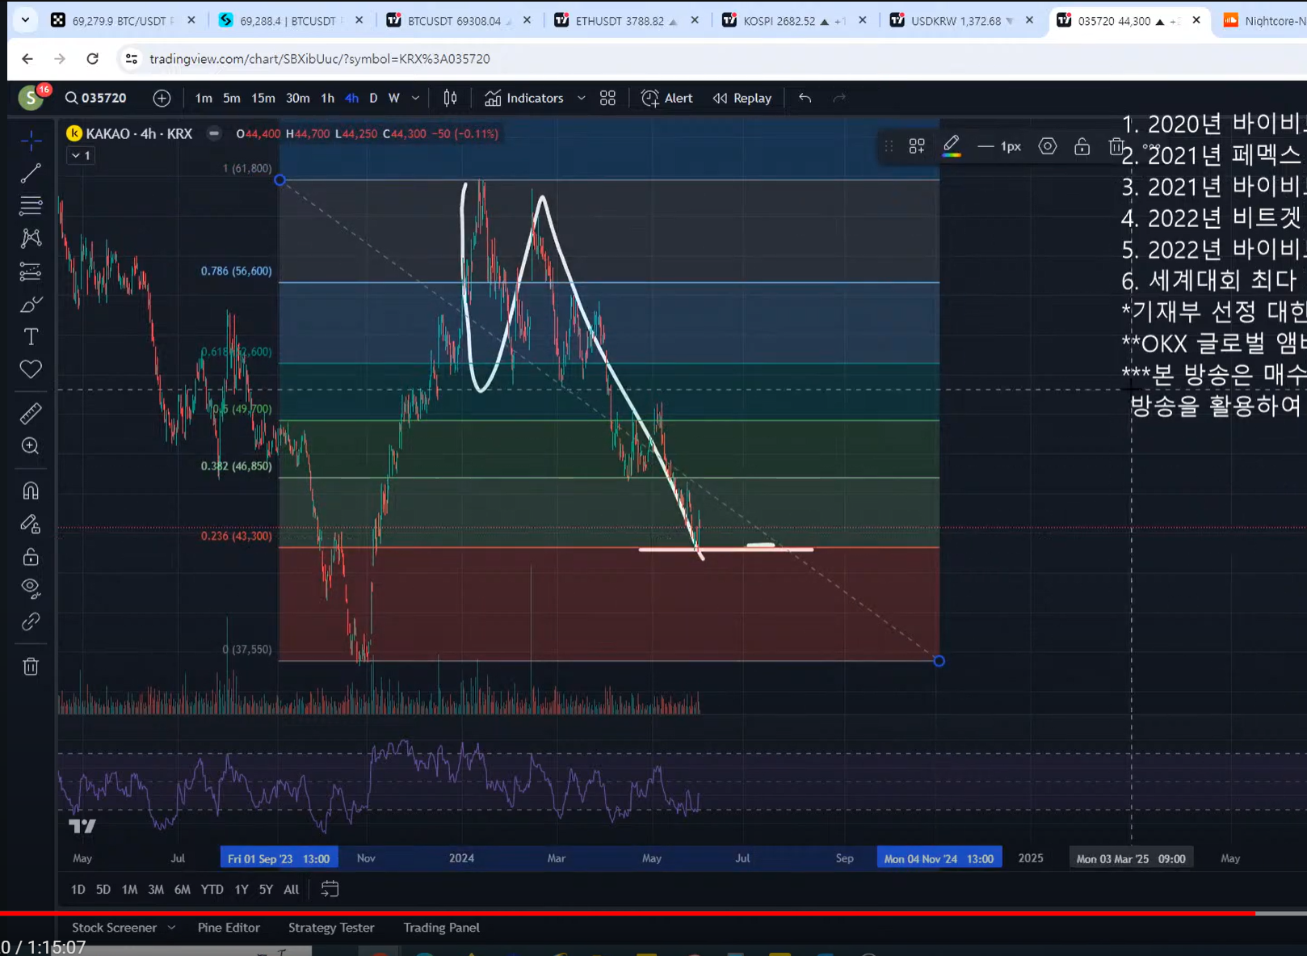The image size is (1307, 956).
Task: Select the Text annotation tool
Action: (31, 337)
